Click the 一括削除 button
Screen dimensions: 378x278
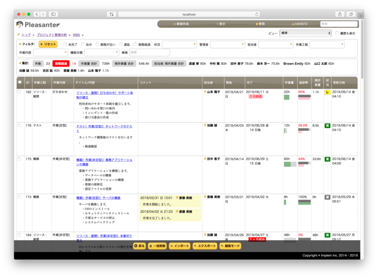[x=157, y=246]
